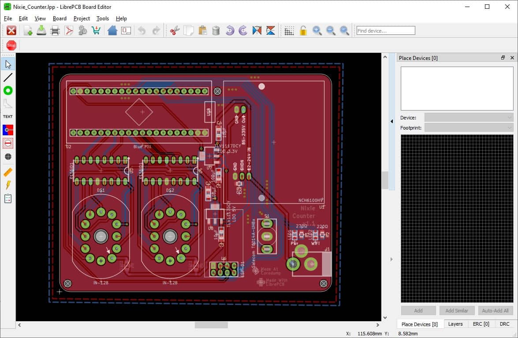518x338 pixels.
Task: Rotate selection counterclockwise
Action: tap(229, 30)
